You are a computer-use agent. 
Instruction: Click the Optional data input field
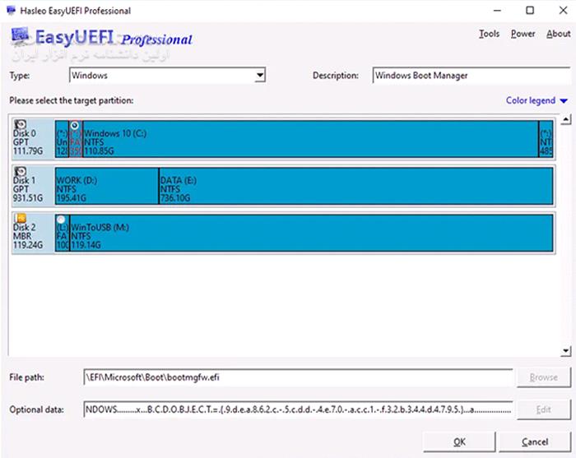click(x=298, y=409)
